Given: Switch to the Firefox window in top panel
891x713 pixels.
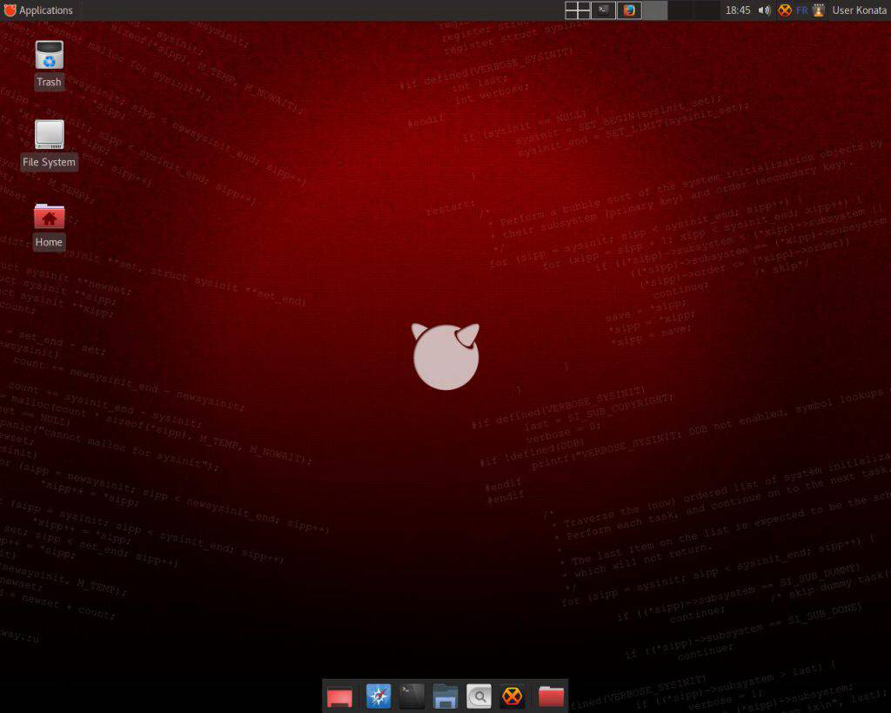Looking at the screenshot, I should click(630, 10).
